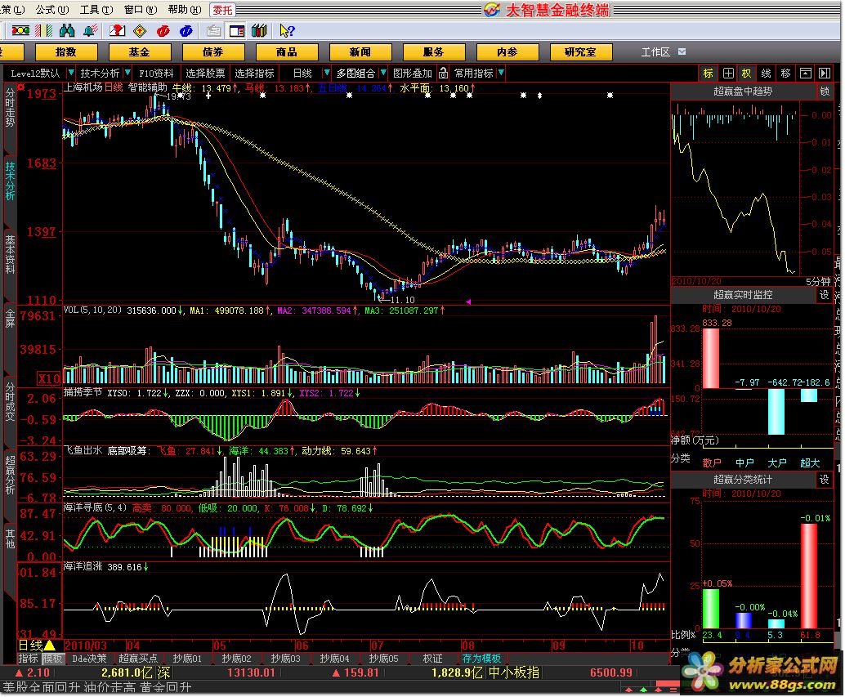Click 存为模板 to save template
Viewport: 845px width, 697px height.
(481, 659)
